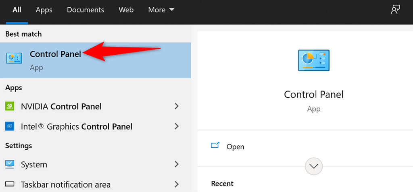Viewport: 413px width, 192px height.
Task: Click the large Control Panel icon in preview pane
Action: (313, 60)
